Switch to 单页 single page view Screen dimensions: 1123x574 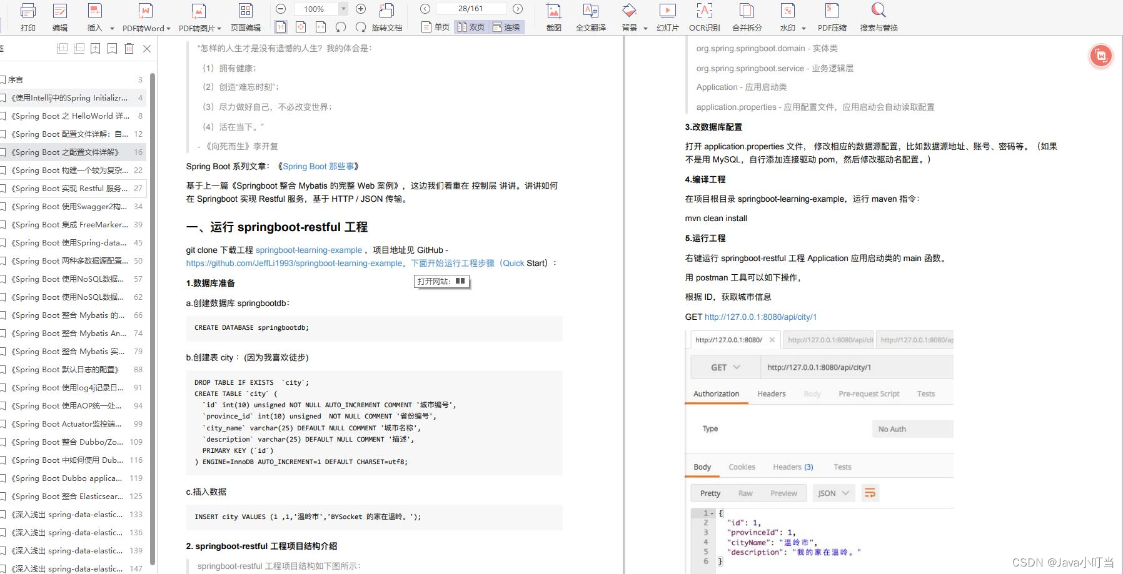435,27
